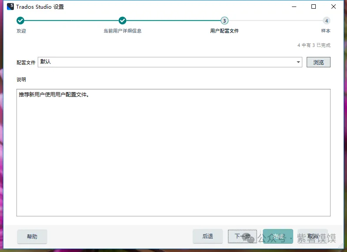Viewport: 347px width, 252px height.
Task: Minimize the Trados Studio setup window
Action: tap(294, 7)
